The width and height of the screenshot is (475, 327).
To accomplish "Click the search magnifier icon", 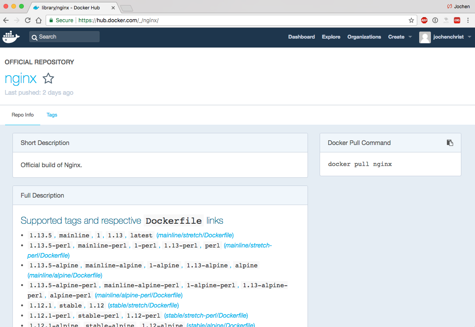I will [35, 37].
